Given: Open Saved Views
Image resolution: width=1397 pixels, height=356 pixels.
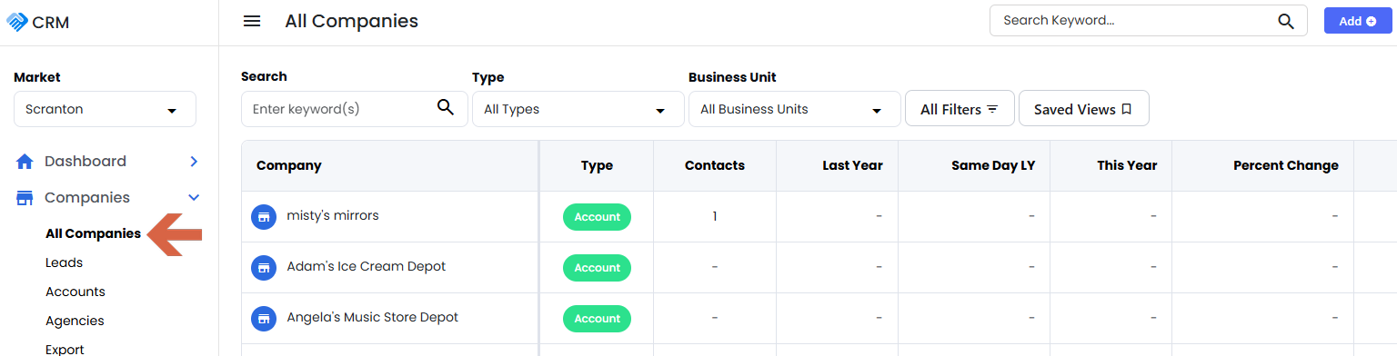Looking at the screenshot, I should (1083, 109).
